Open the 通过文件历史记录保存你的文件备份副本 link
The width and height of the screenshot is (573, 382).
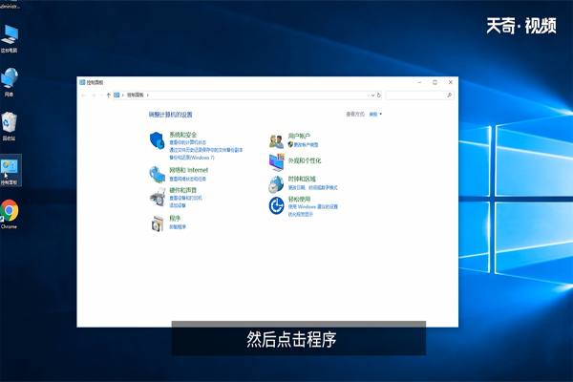pyautogui.click(x=205, y=150)
